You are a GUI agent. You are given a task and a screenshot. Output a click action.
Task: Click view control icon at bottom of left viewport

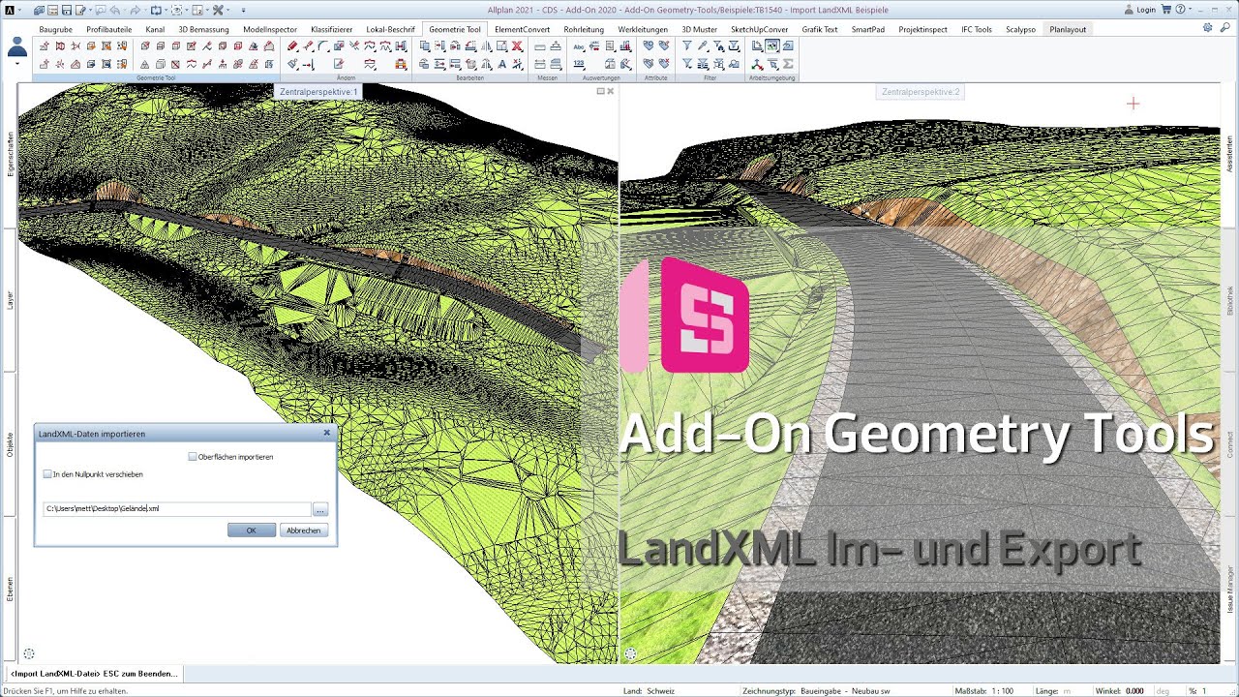point(28,654)
